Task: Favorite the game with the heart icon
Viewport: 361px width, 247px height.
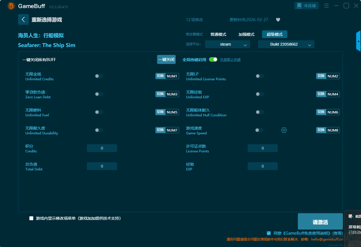Action: (278, 20)
